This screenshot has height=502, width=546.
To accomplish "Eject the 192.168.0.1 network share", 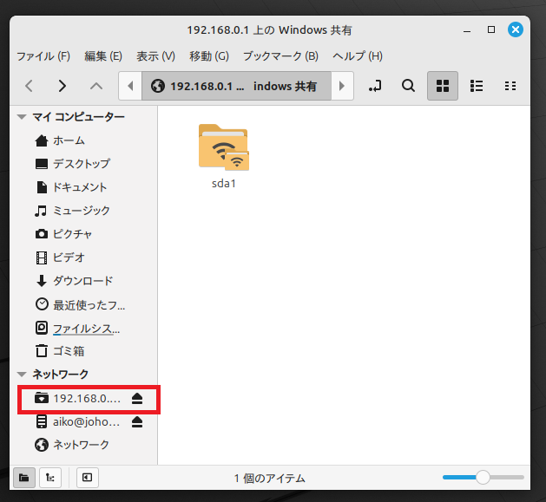I will pyautogui.click(x=137, y=399).
